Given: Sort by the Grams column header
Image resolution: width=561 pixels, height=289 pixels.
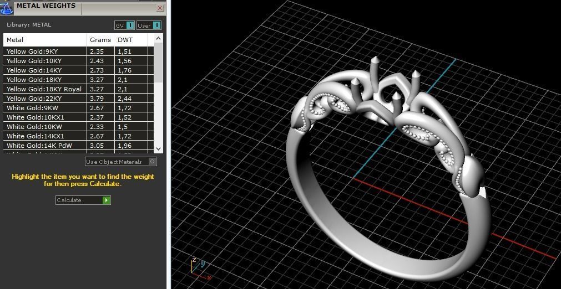Looking at the screenshot, I should coord(100,40).
